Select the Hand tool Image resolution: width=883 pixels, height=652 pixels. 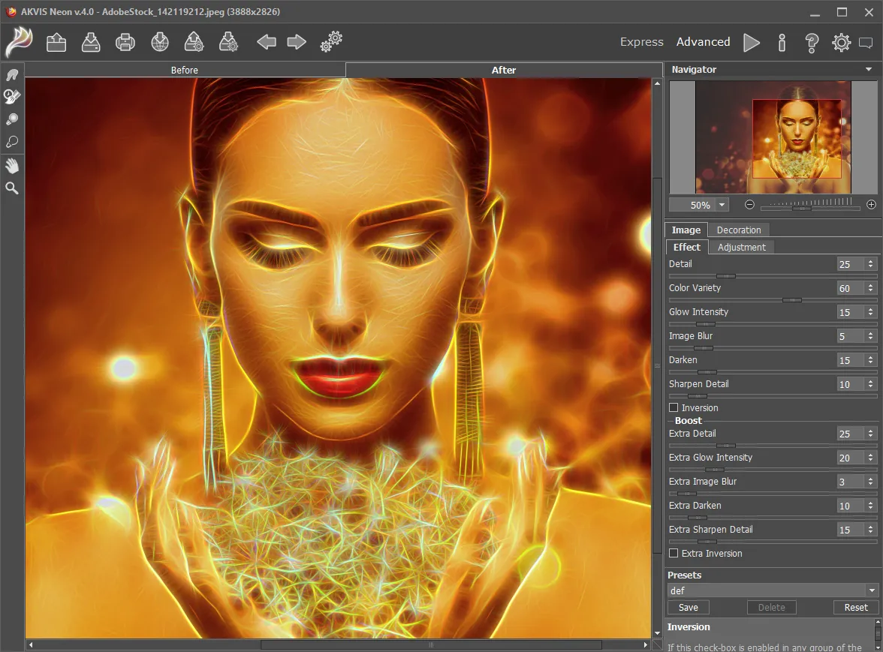12,166
